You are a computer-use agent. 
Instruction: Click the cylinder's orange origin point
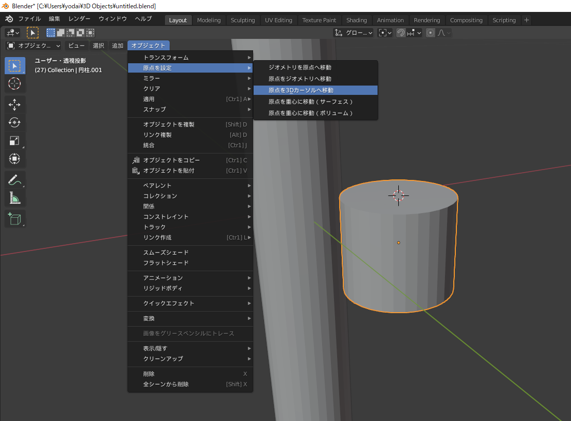398,243
